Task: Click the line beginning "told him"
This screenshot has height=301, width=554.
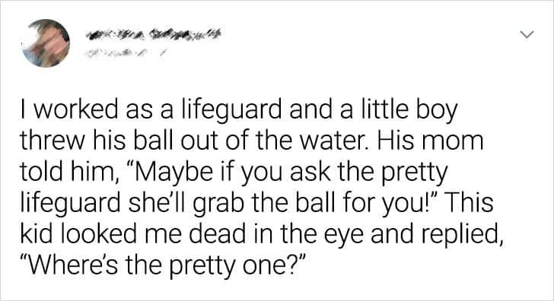Action: (x=234, y=173)
